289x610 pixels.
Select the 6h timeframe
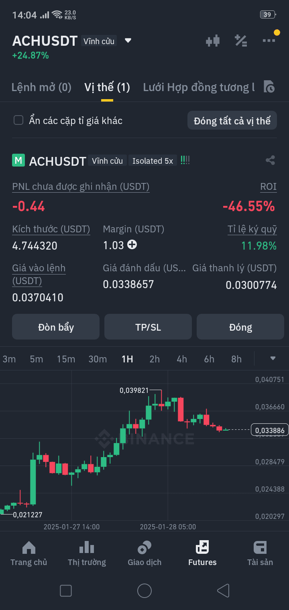click(209, 359)
